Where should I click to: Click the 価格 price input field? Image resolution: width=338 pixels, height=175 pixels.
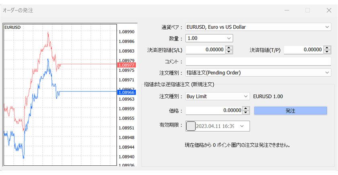(x=214, y=110)
